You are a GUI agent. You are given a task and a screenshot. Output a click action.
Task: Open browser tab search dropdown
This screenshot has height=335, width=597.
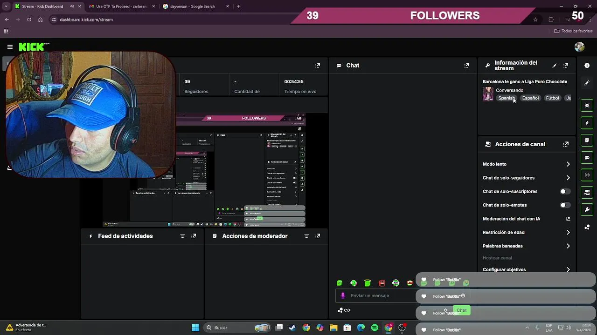point(6,7)
